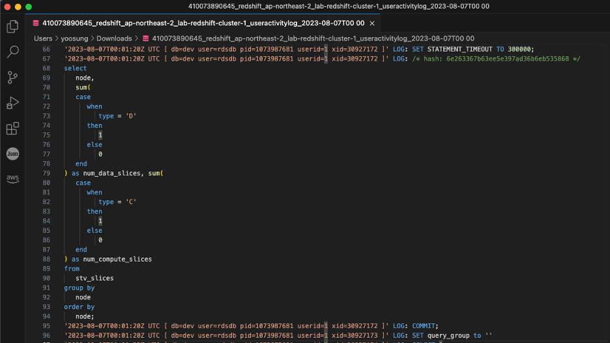Click yoosung in the breadcrumb path

[x=74, y=38]
